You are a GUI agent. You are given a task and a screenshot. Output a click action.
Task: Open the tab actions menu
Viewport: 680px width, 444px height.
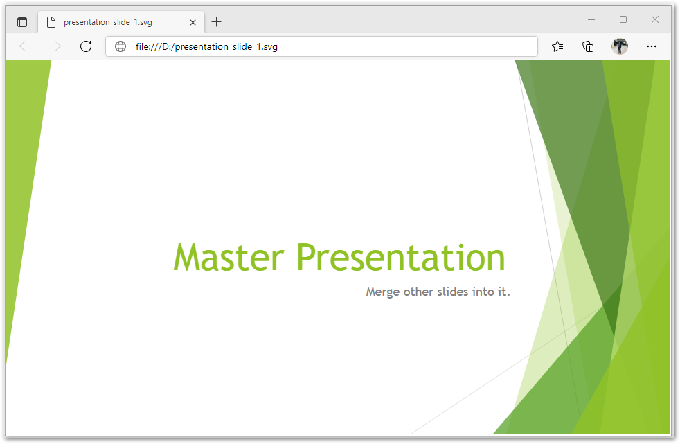click(21, 21)
